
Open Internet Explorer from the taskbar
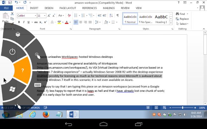[x=32, y=114]
